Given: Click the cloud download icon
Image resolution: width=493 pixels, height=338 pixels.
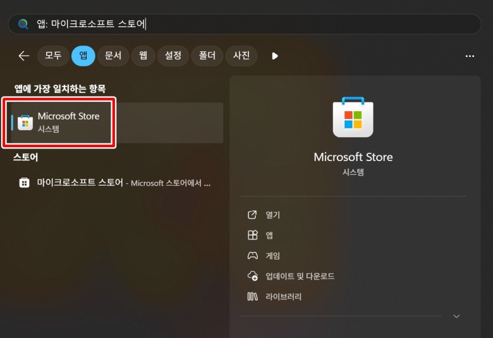Looking at the screenshot, I should click(252, 276).
